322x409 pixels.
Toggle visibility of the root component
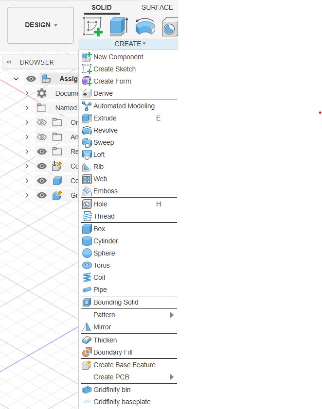click(31, 79)
